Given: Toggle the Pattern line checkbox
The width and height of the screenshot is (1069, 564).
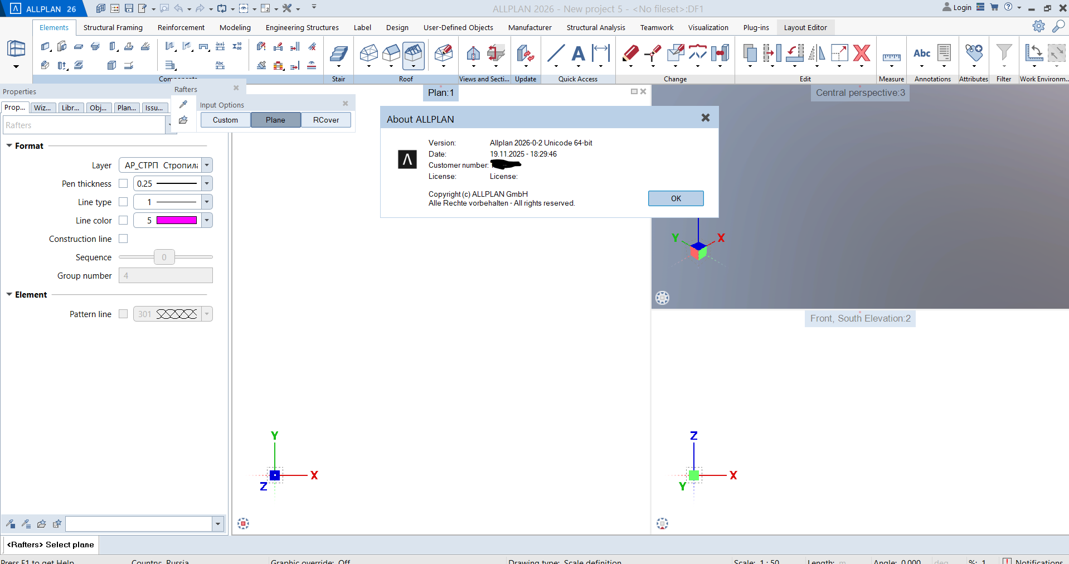Looking at the screenshot, I should 123,314.
